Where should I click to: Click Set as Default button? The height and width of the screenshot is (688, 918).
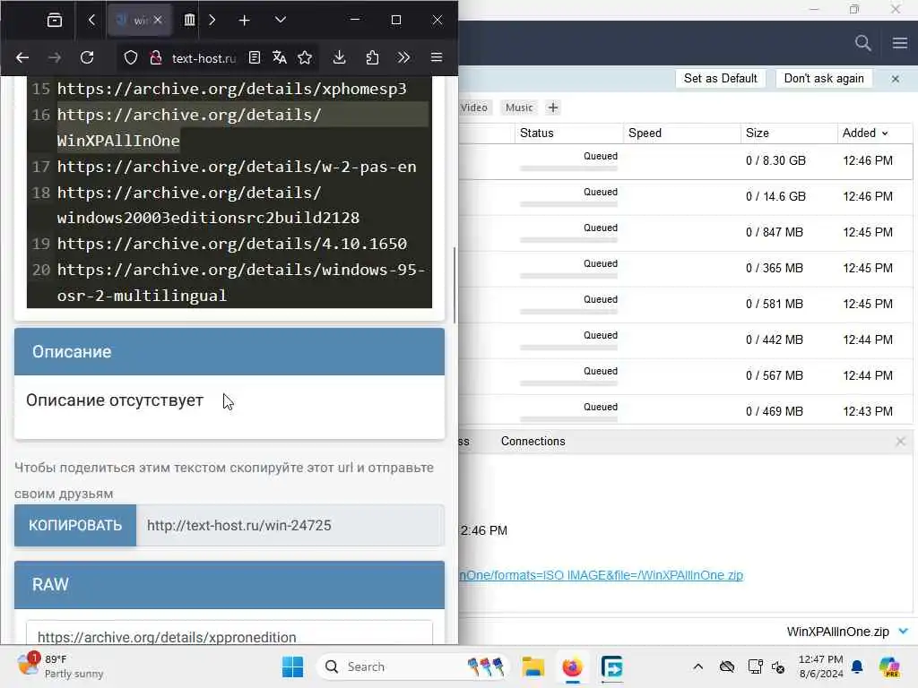(x=720, y=79)
